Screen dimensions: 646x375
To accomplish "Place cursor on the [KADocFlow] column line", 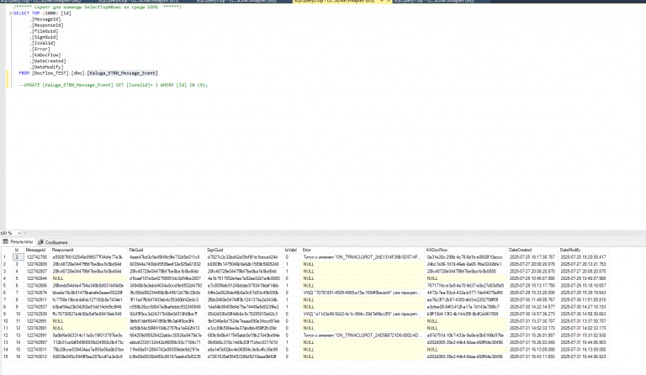I will tap(46, 55).
